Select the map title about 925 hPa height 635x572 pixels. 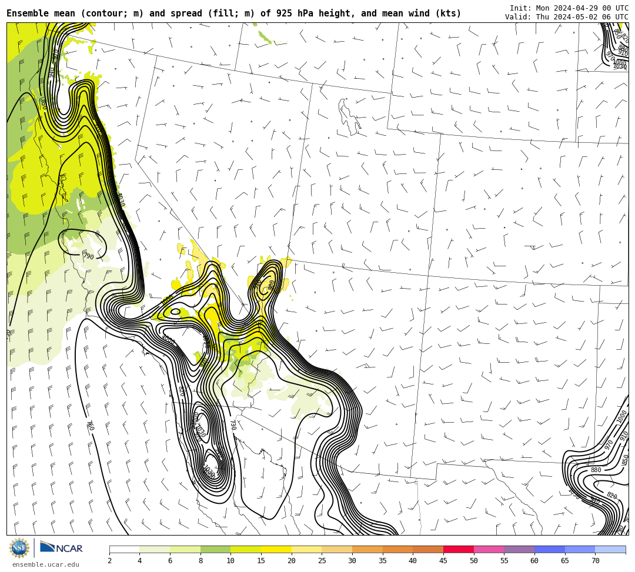point(233,14)
